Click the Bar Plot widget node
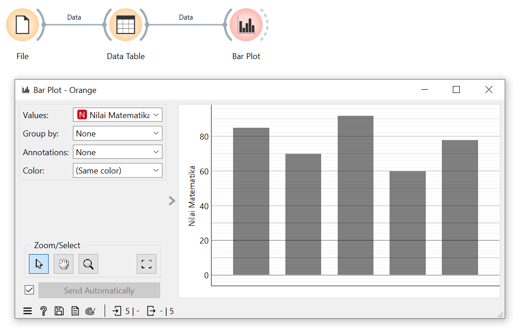This screenshot has height=331, width=518. (246, 24)
